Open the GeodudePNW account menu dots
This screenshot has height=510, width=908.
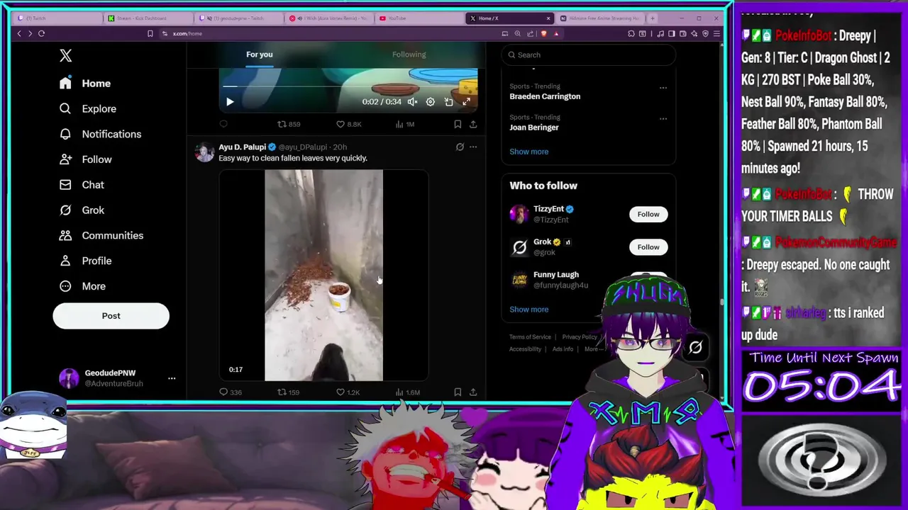(172, 378)
